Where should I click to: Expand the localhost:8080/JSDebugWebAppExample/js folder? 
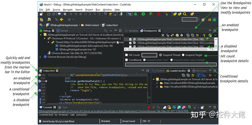pos(157,87)
